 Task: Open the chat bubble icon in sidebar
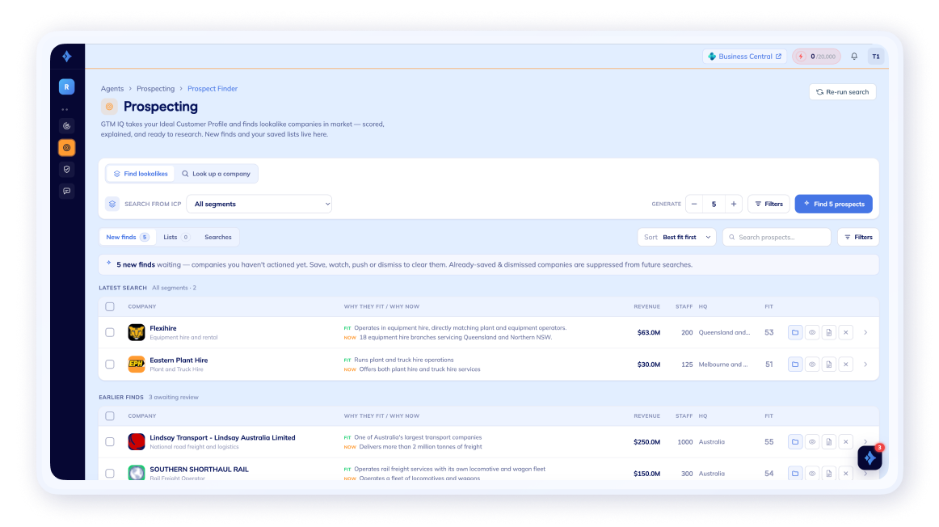[66, 191]
